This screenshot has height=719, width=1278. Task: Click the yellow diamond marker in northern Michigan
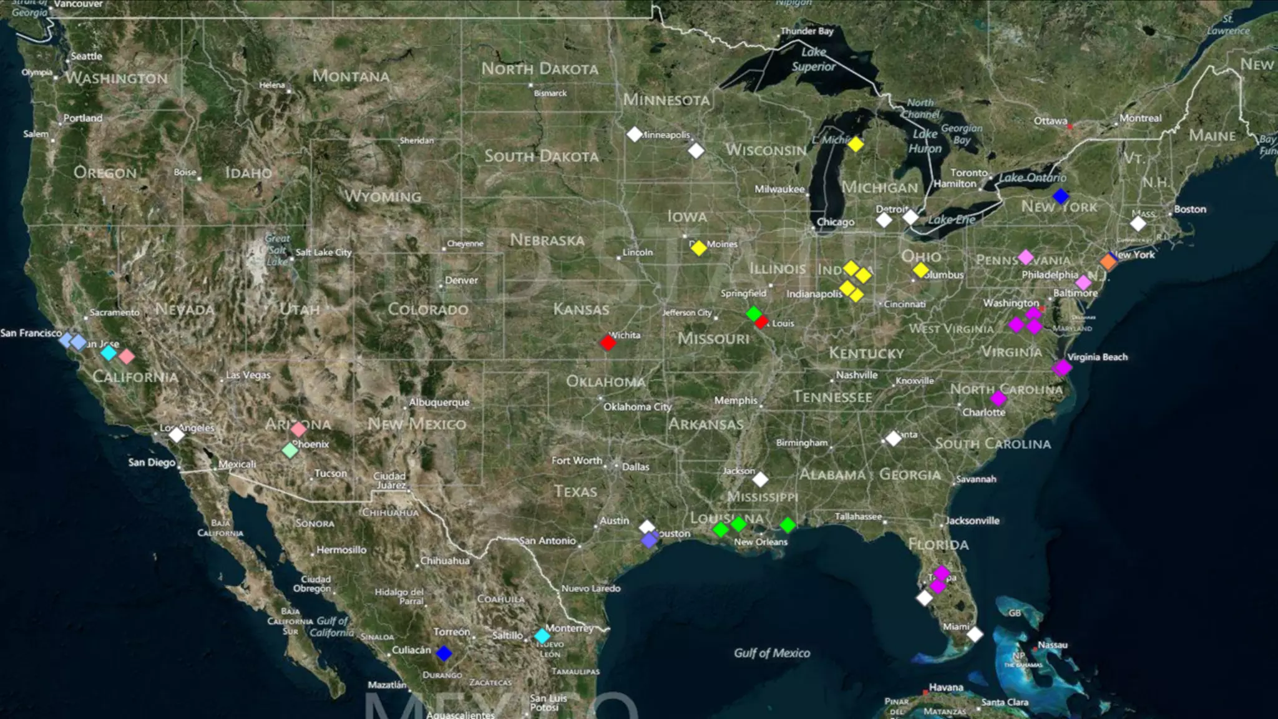(x=856, y=144)
